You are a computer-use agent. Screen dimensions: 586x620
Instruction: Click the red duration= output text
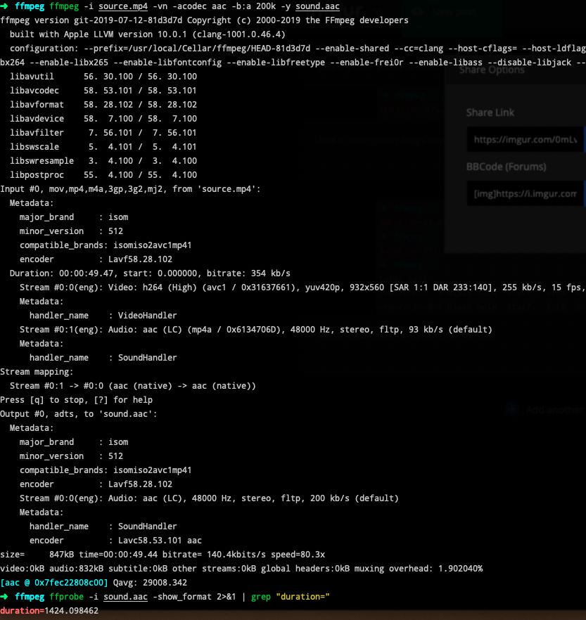[x=22, y=610]
